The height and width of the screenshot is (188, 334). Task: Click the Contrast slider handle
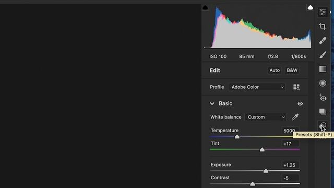[253, 184]
